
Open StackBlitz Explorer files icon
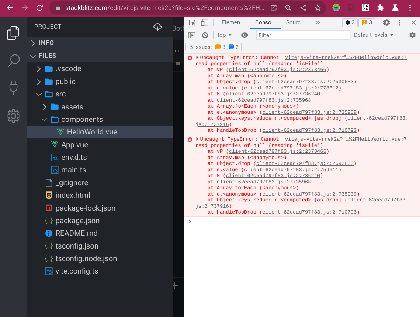tap(13, 33)
